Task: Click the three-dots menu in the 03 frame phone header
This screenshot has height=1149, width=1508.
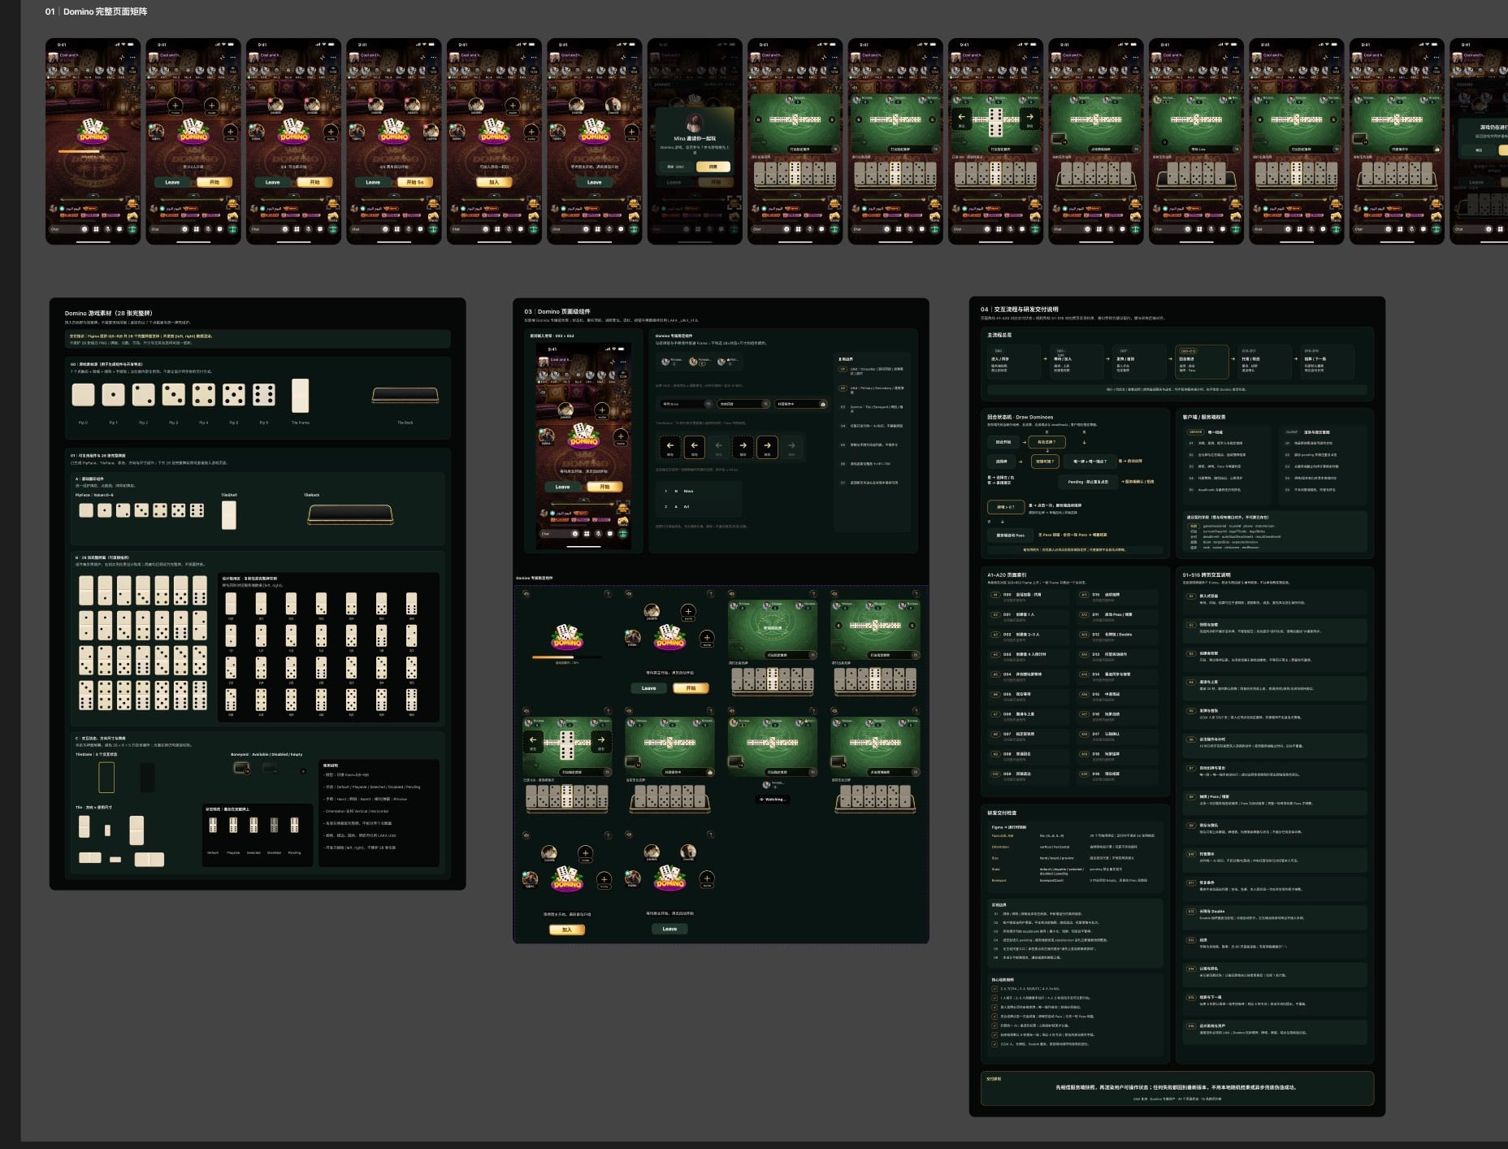Action: 623,362
